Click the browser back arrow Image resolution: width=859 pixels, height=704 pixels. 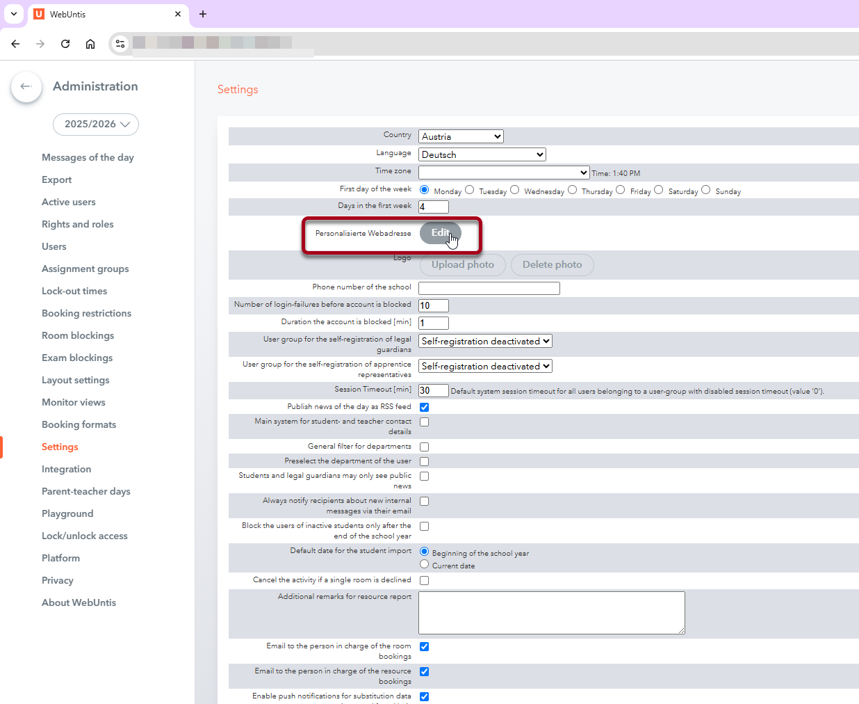(15, 44)
